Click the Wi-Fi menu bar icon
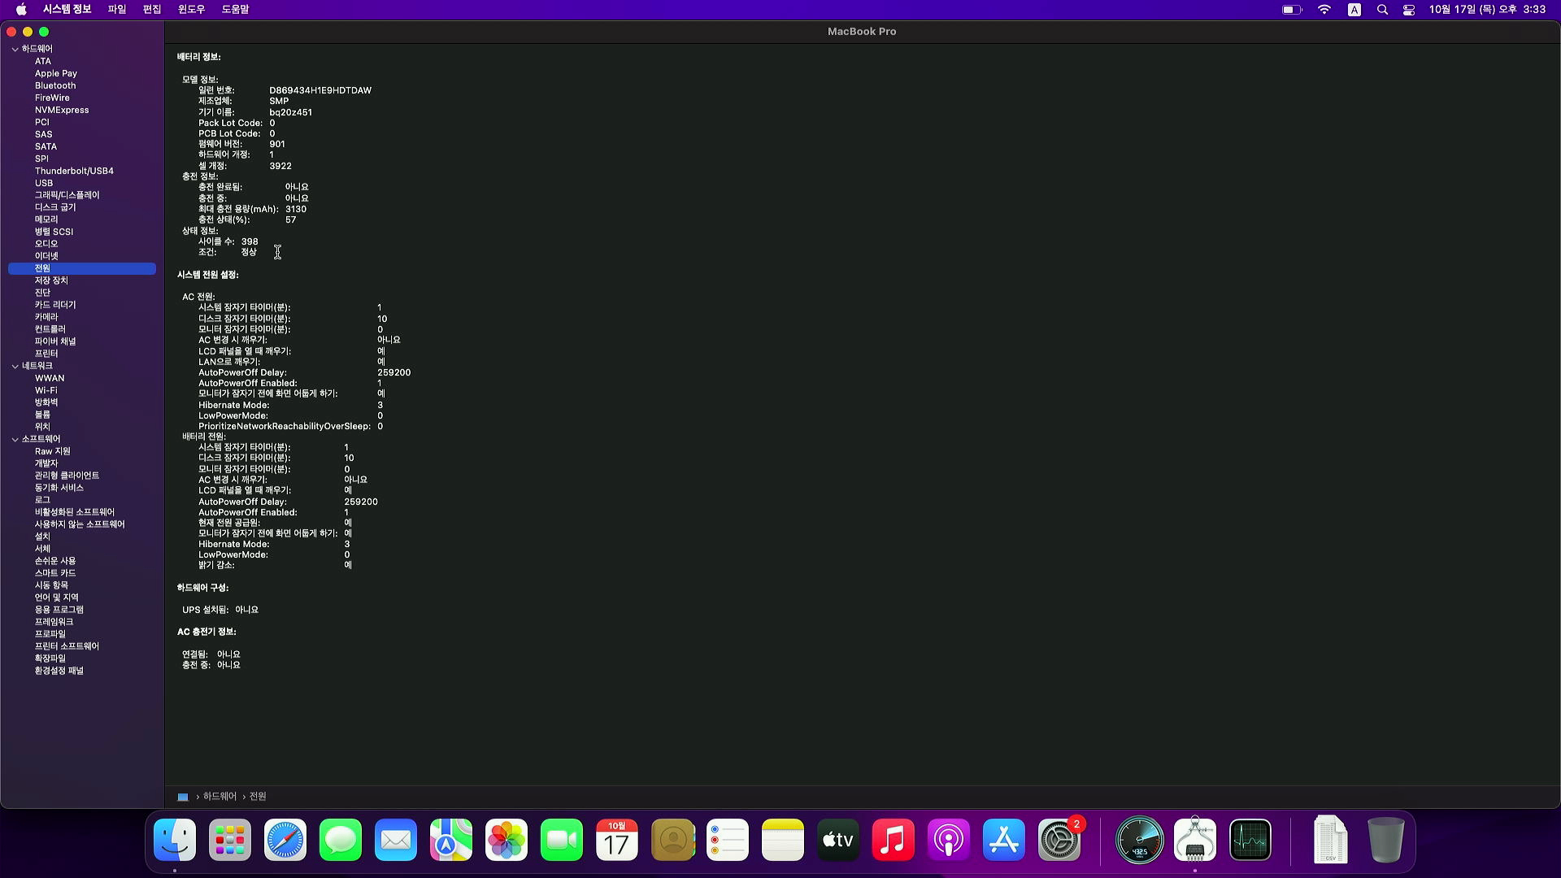This screenshot has height=878, width=1561. click(x=1324, y=10)
